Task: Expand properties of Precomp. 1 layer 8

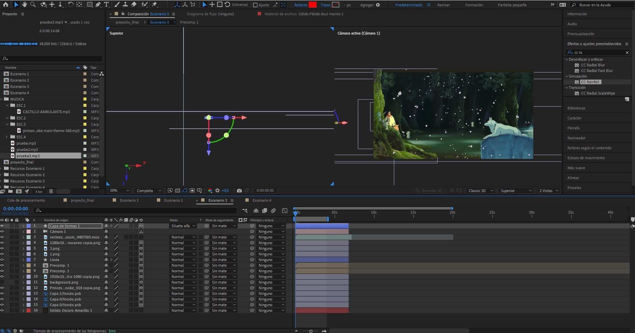Action: (23, 265)
